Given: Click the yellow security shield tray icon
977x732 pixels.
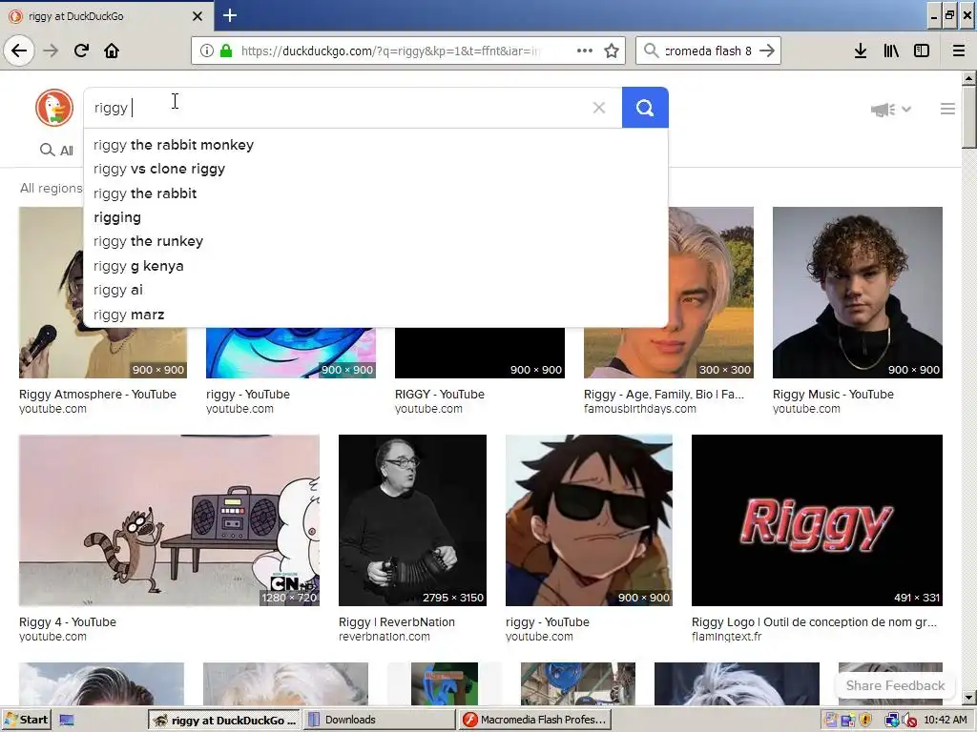Looking at the screenshot, I should coord(865,721).
